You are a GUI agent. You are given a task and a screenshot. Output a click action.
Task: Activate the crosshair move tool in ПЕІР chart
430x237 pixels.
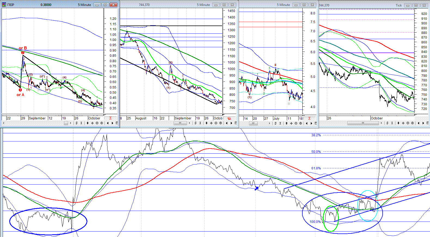click(x=92, y=123)
